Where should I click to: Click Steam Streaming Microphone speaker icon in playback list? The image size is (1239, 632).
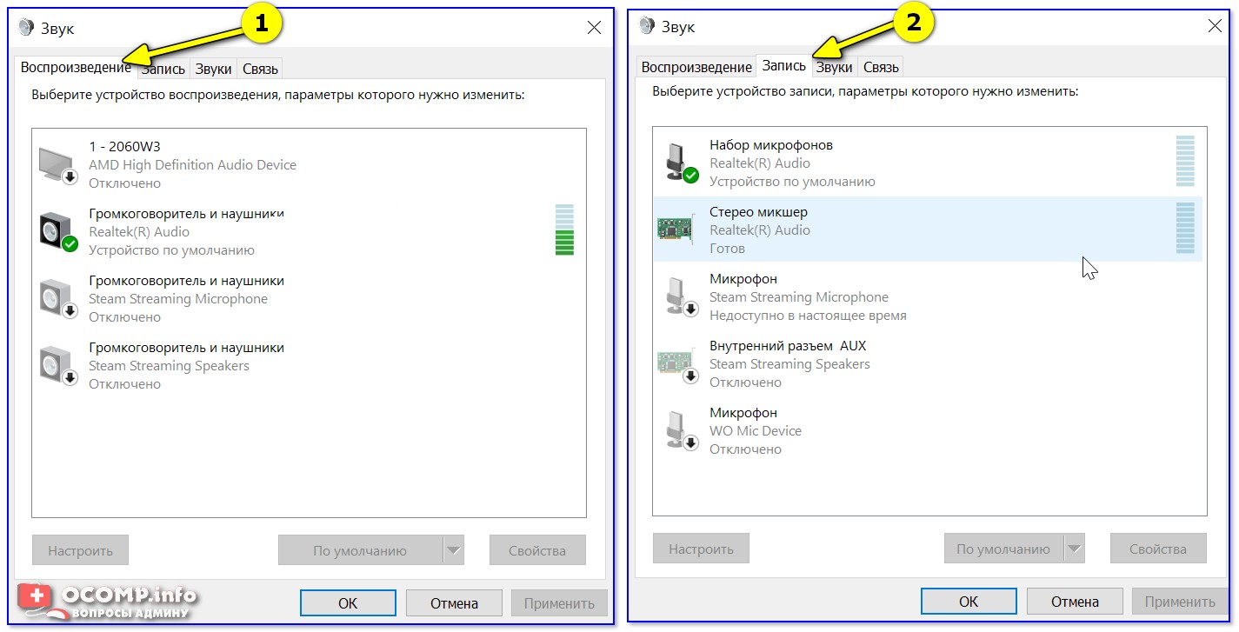[x=58, y=299]
